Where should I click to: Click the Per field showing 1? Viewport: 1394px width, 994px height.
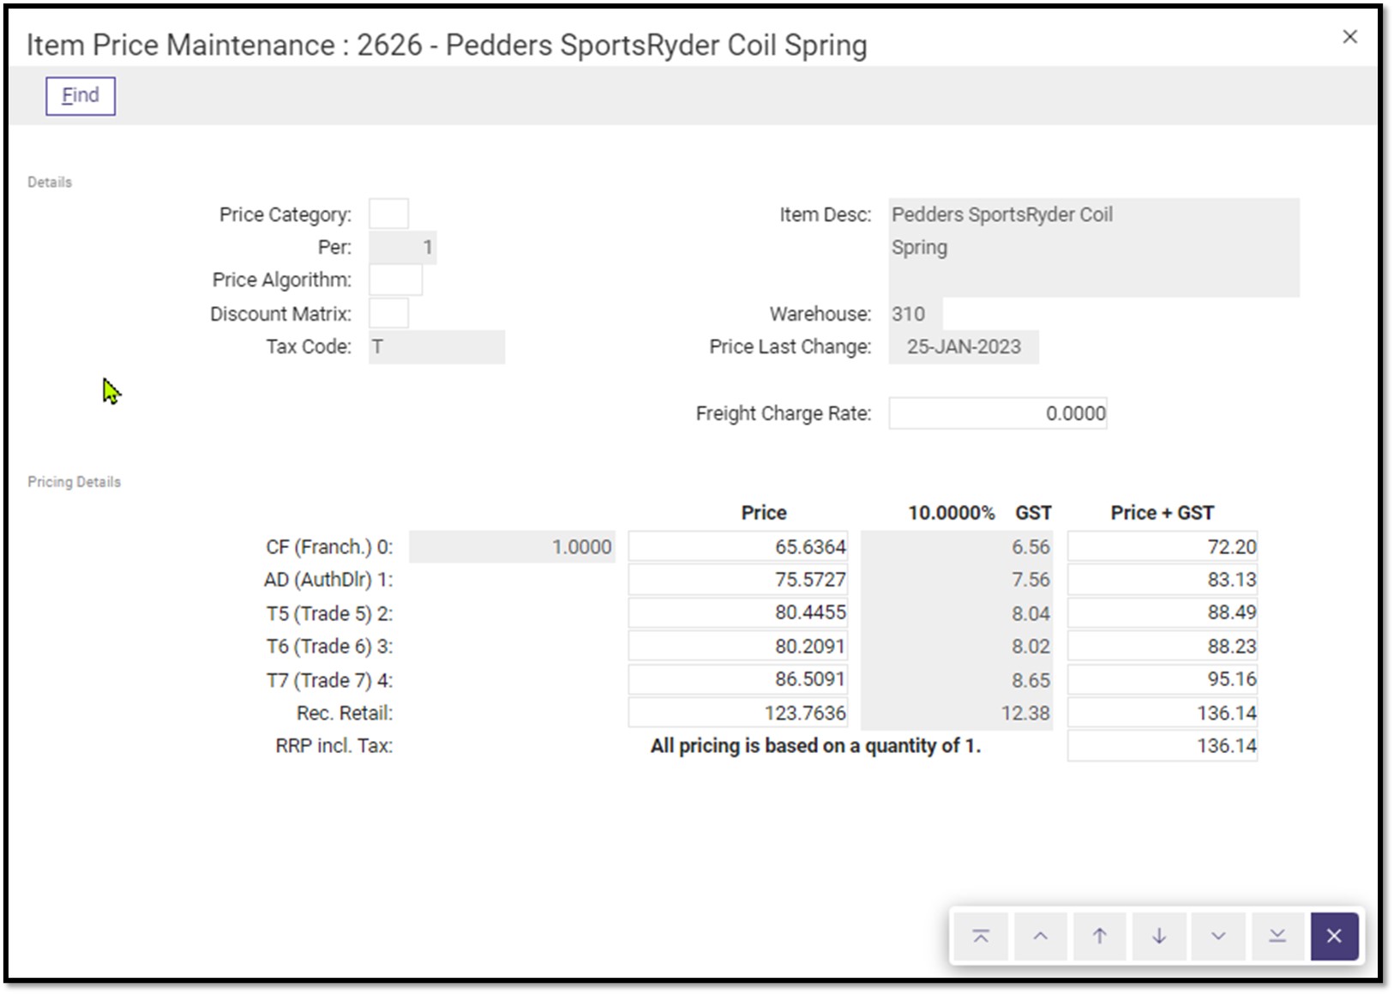402,248
